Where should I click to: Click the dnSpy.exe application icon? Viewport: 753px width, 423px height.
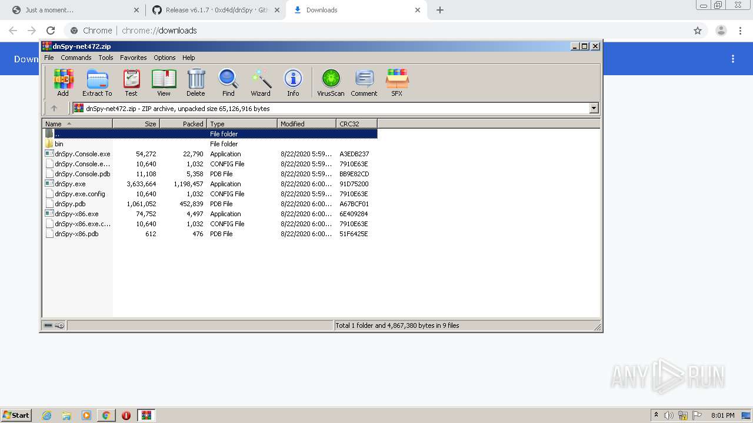point(49,184)
